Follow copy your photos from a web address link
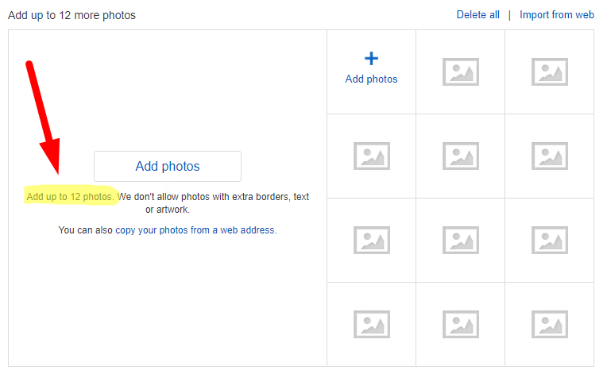The width and height of the screenshot is (607, 374). click(x=196, y=230)
